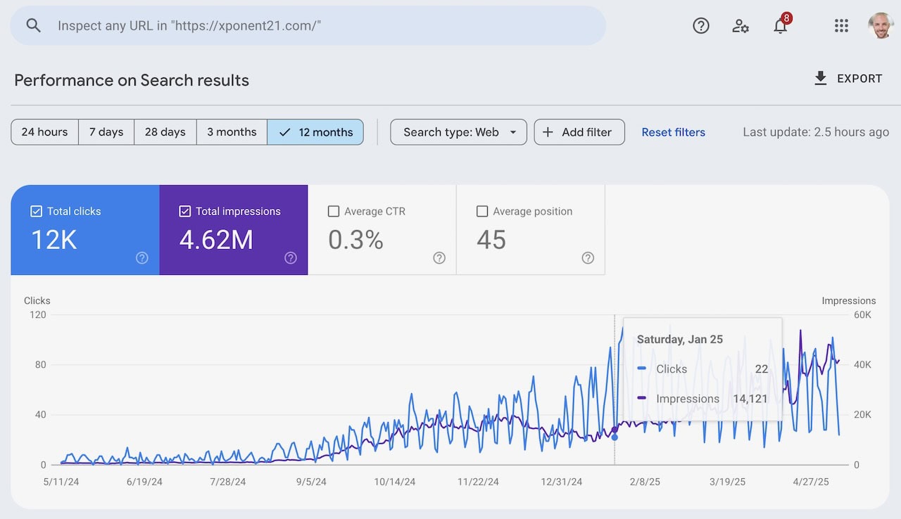The width and height of the screenshot is (901, 519).
Task: Switch to 24 hours range
Action: click(44, 132)
